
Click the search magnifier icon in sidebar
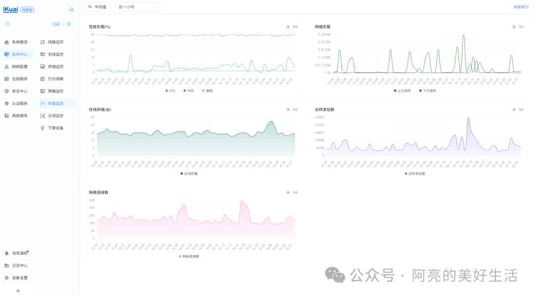[7, 24]
